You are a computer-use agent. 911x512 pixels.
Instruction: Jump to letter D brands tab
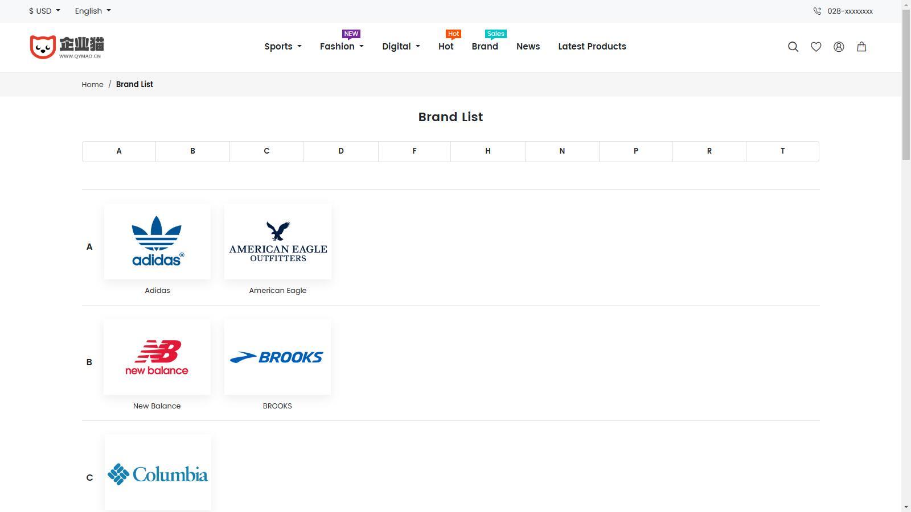pos(341,151)
